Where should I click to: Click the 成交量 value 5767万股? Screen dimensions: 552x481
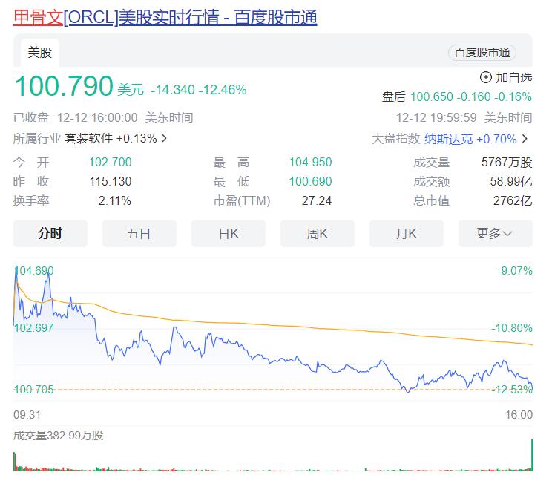click(507, 163)
